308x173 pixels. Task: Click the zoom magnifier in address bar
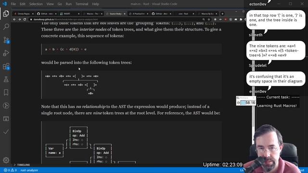point(204,19)
